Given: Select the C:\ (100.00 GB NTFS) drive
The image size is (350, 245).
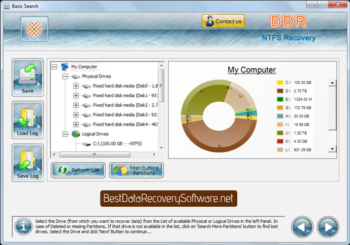Looking at the screenshot, I should (x=118, y=143).
